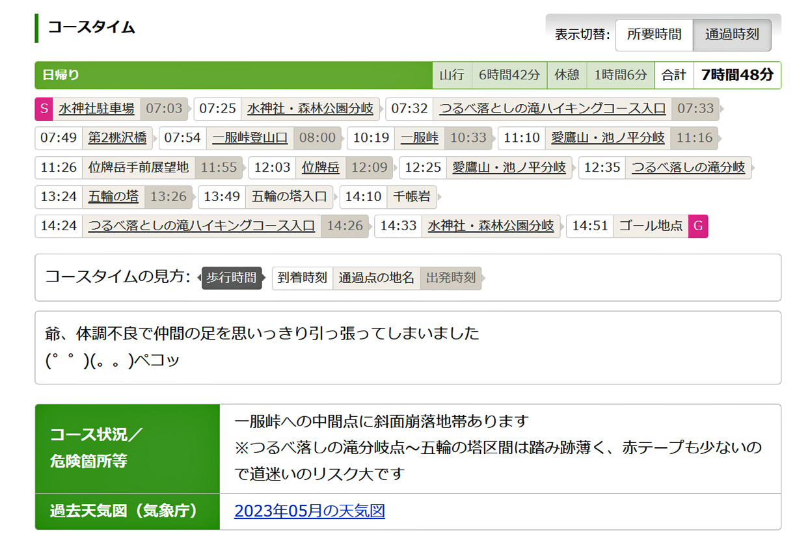Click the つるべ落しの滝分岐 link
This screenshot has width=797, height=547.
click(x=688, y=167)
